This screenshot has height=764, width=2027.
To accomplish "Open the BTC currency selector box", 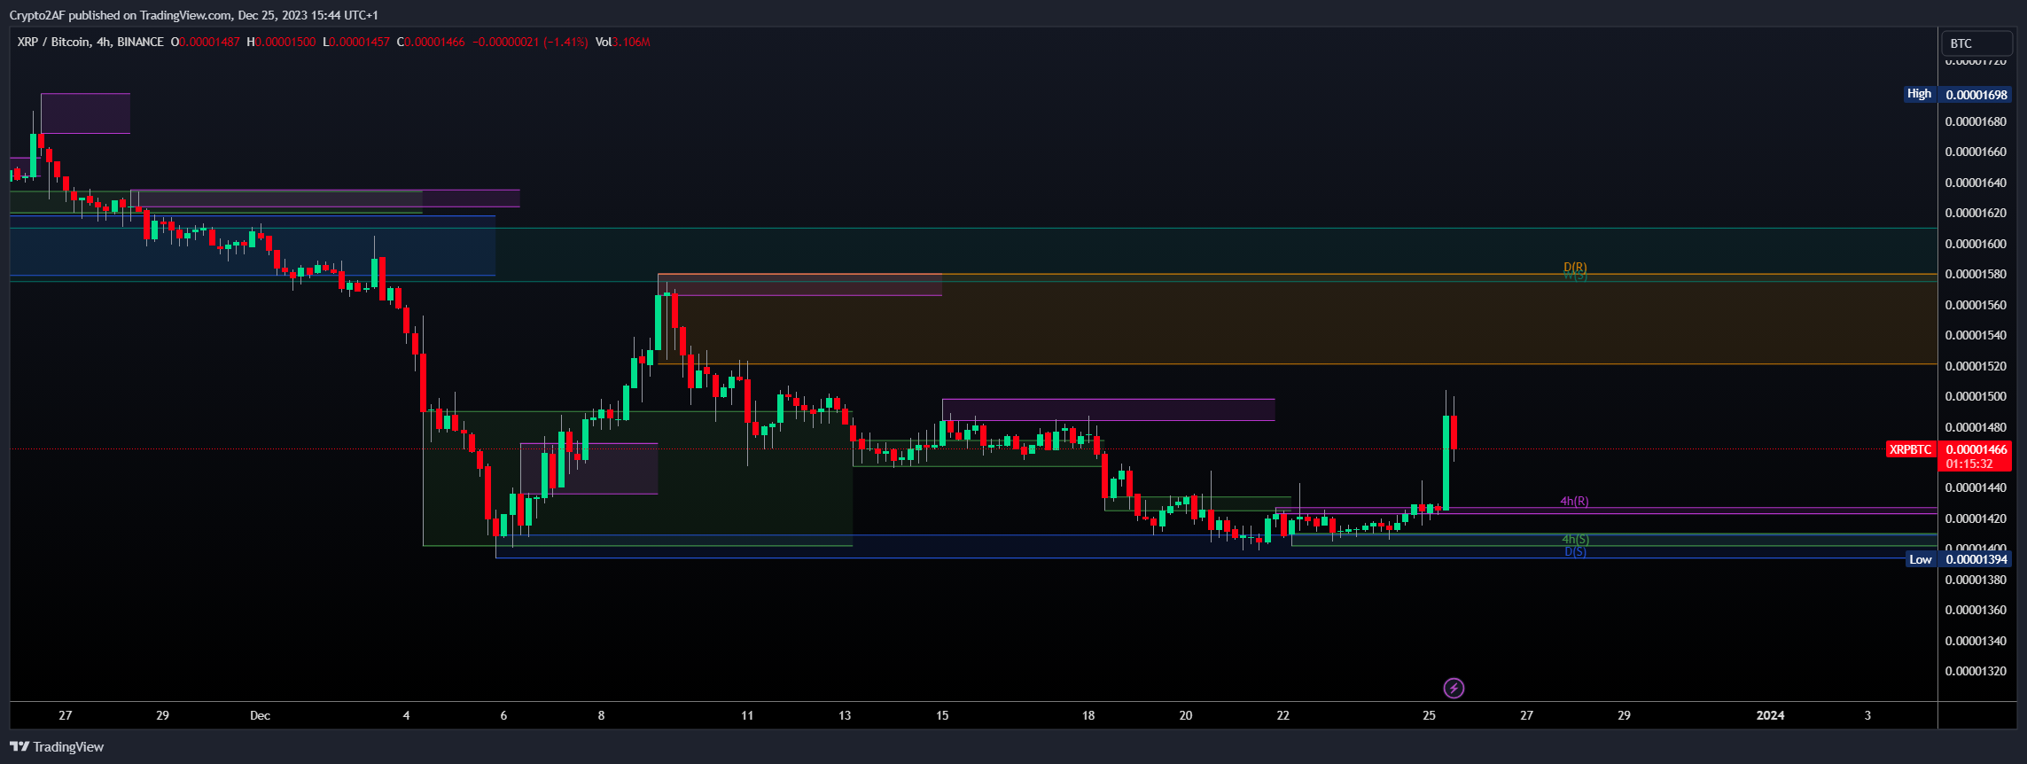I will pyautogui.click(x=1976, y=43).
